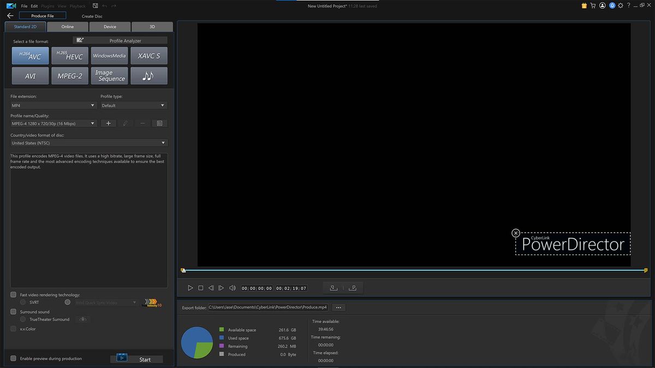Screen dimensions: 655x368
Task: Enable preview during production
Action: [x=13, y=358]
